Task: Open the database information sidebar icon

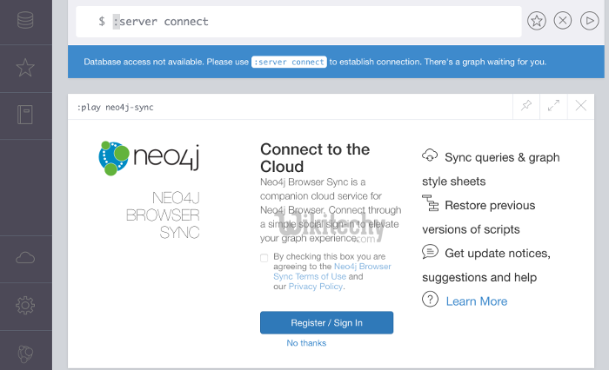Action: pyautogui.click(x=25, y=20)
